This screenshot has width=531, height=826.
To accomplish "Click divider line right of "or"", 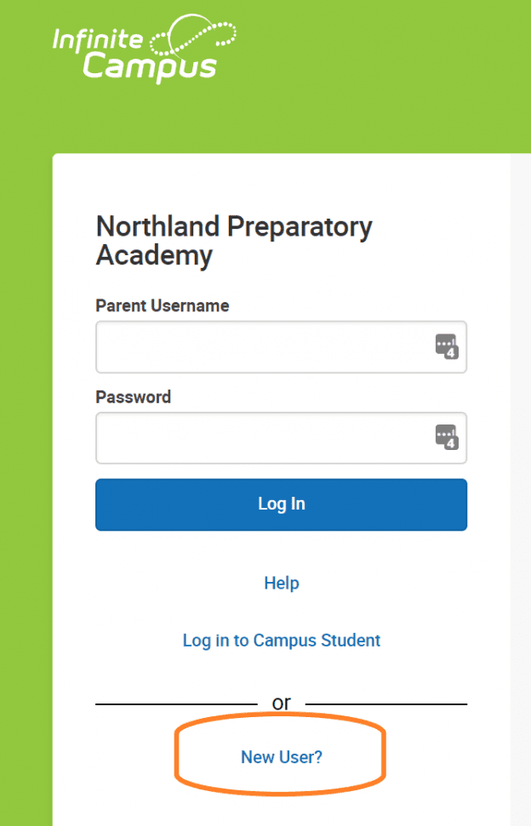I will pyautogui.click(x=386, y=704).
